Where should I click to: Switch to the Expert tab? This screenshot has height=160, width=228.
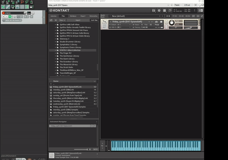pos(83,16)
